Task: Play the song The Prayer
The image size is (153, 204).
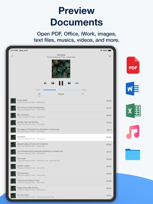Action: coord(61,159)
